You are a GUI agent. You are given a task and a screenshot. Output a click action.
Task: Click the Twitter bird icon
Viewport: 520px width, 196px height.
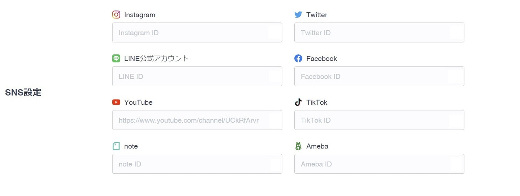(x=298, y=15)
